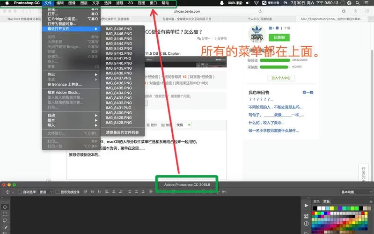Click the Safari share icon
The image size is (374, 234).
click(x=355, y=11)
